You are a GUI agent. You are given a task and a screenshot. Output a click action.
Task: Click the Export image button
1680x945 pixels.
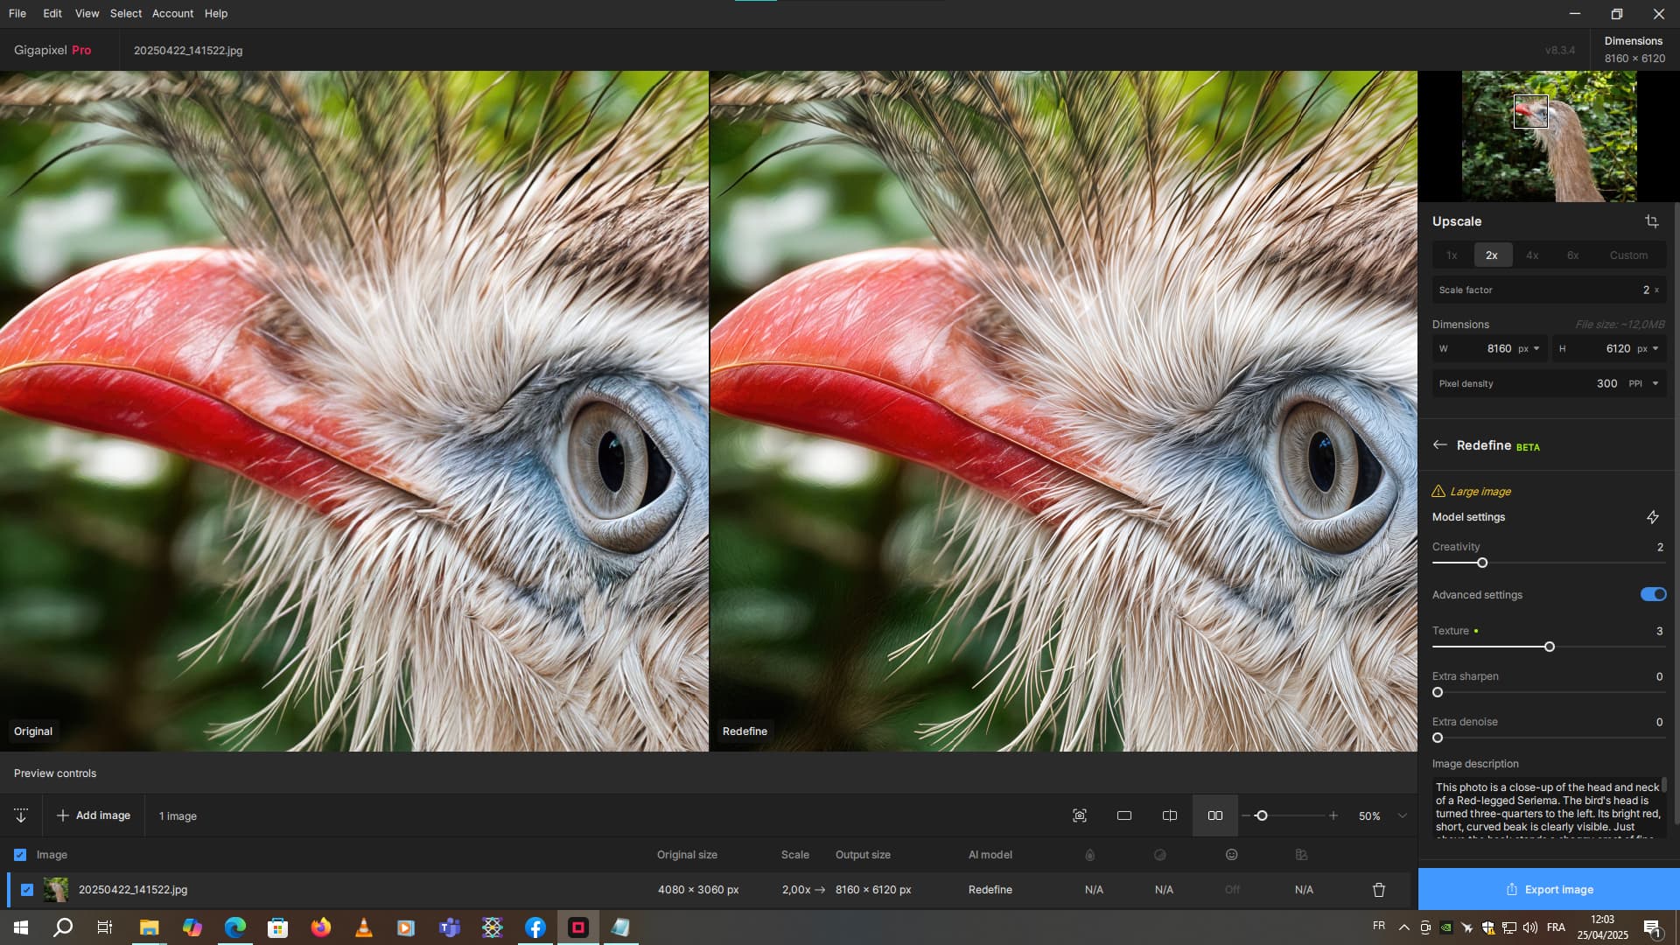(1549, 889)
